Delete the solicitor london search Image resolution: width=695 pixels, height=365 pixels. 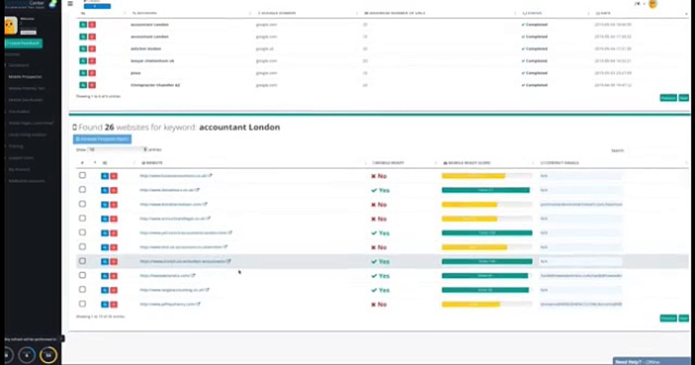92,49
